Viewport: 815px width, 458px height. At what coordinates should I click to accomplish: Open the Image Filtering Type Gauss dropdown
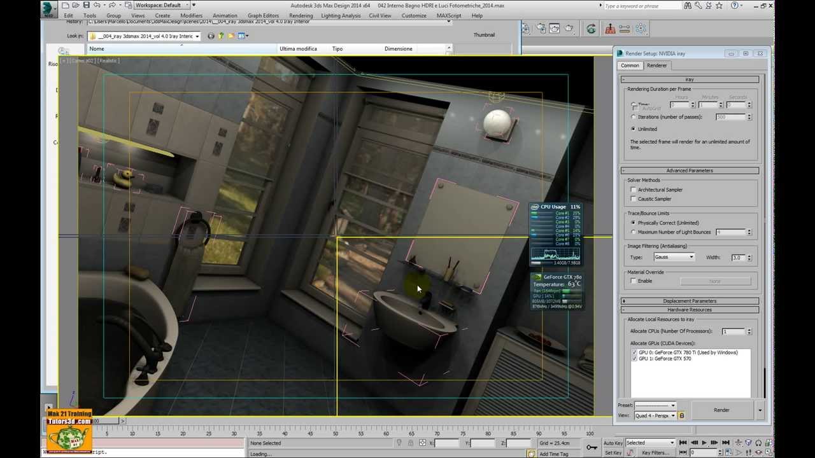pos(674,257)
